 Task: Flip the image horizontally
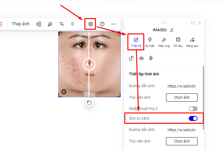click(141, 58)
